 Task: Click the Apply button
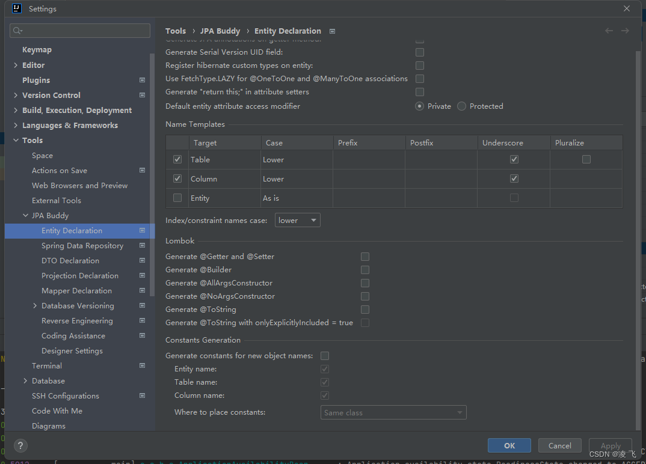pyautogui.click(x=610, y=445)
